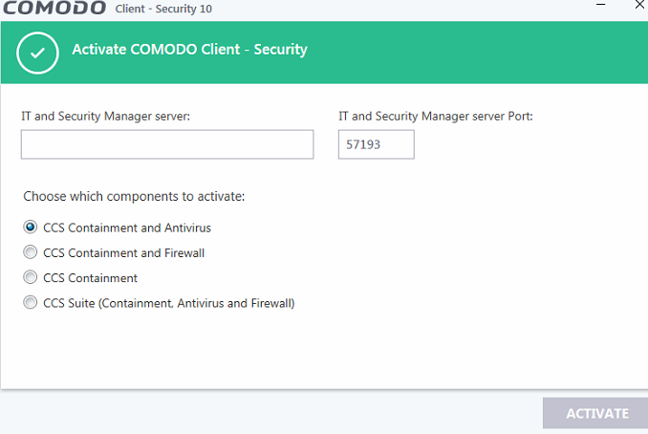Click the ACTIVATE button

pos(595,413)
